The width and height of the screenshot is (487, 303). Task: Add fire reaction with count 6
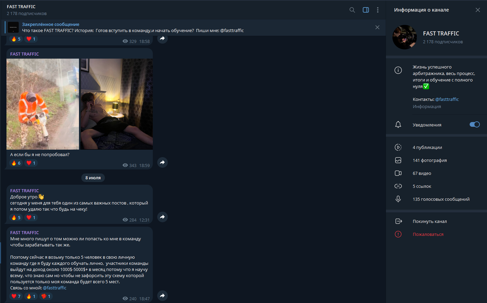click(16, 163)
